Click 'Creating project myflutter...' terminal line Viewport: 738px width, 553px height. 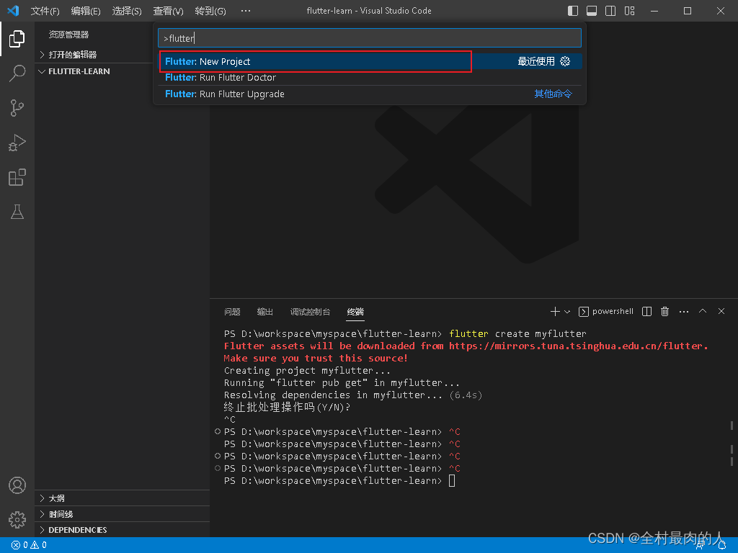pyautogui.click(x=307, y=371)
